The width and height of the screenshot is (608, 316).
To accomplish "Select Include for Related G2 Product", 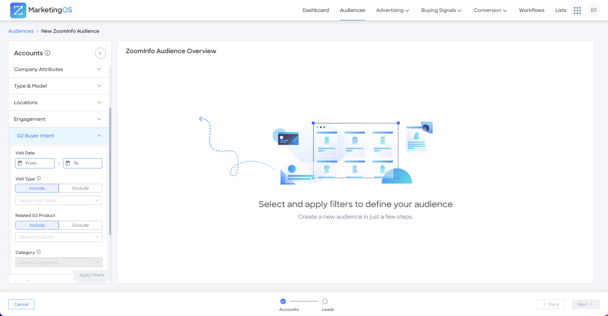I will 37,225.
